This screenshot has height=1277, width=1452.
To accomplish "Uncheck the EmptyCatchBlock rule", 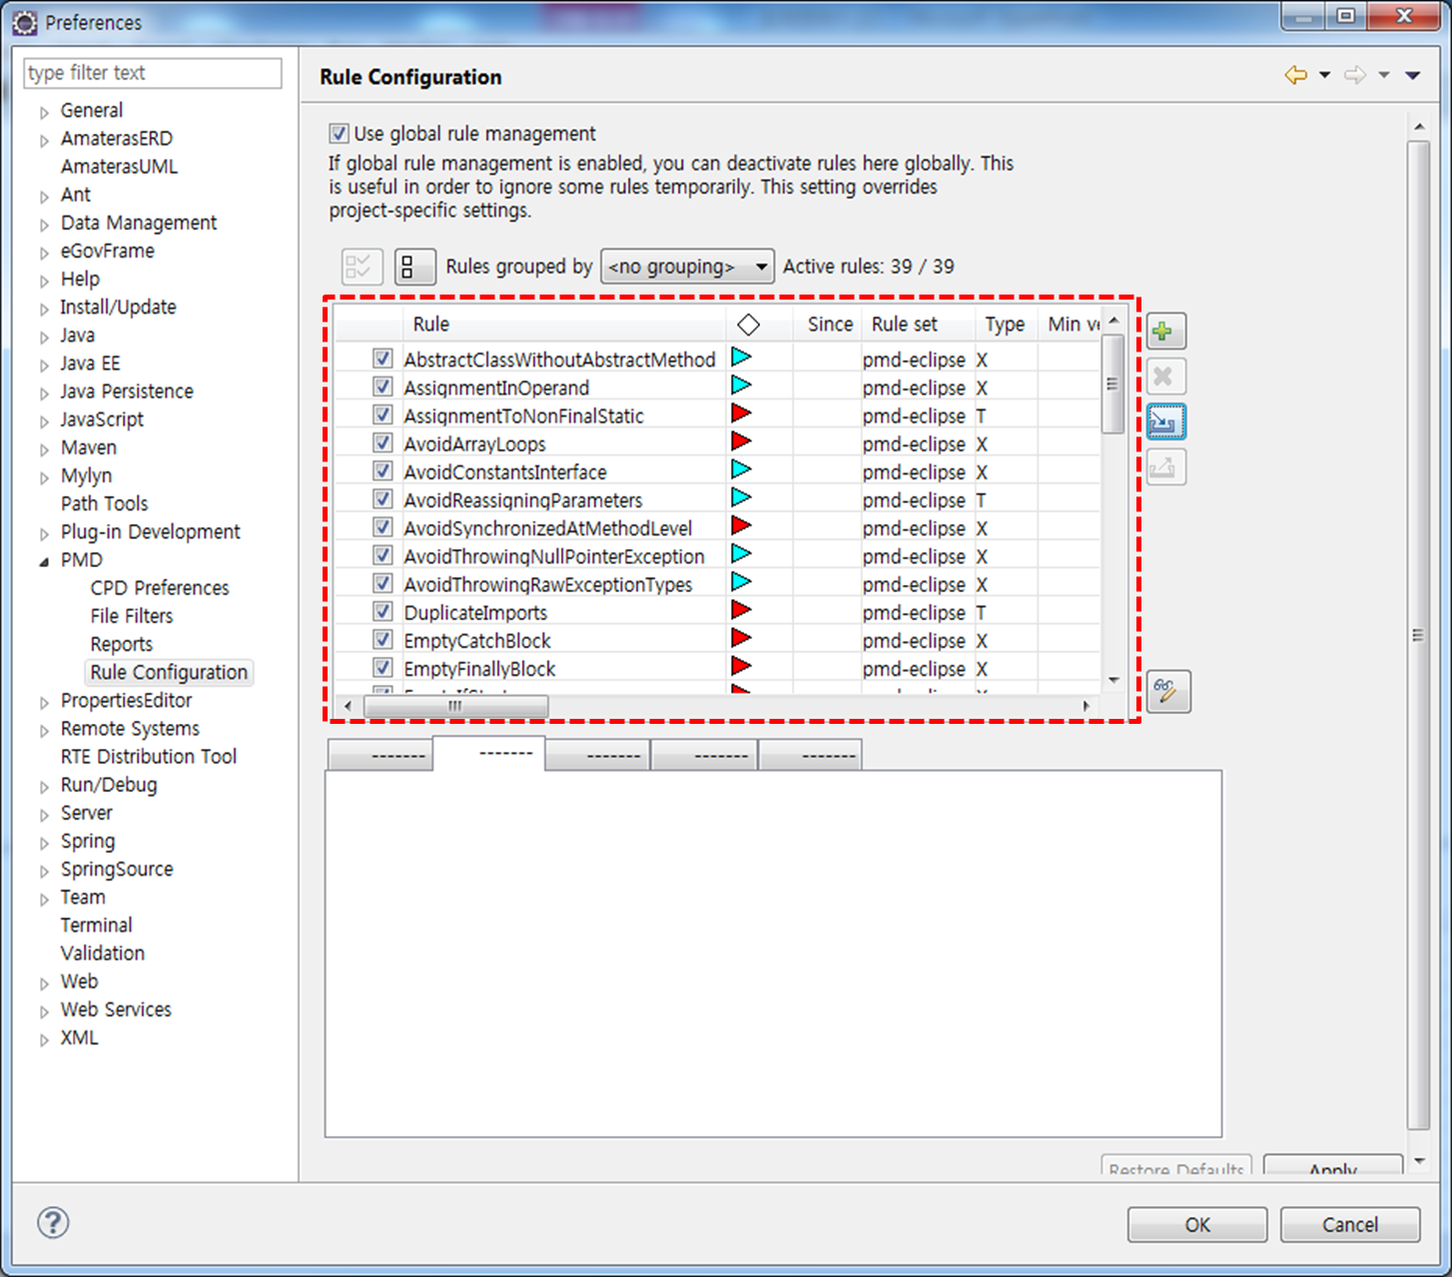I will (x=382, y=639).
